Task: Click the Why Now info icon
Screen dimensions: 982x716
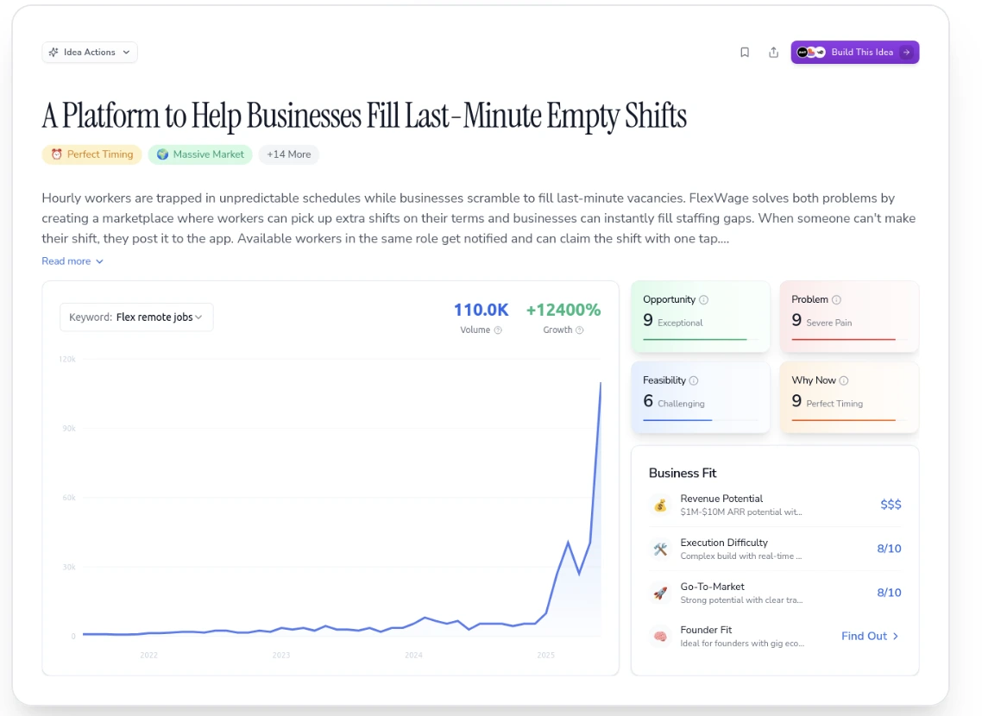Action: pos(844,380)
